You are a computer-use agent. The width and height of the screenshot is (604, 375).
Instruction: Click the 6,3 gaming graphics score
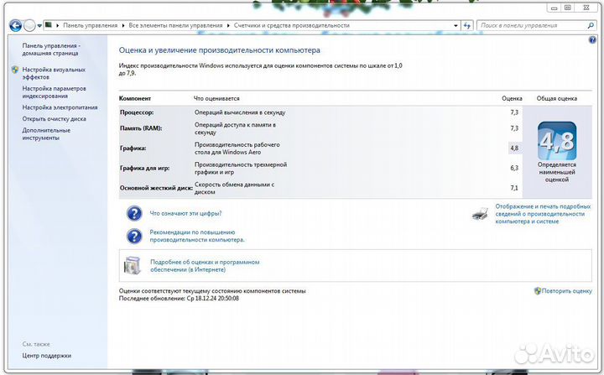[x=514, y=168]
